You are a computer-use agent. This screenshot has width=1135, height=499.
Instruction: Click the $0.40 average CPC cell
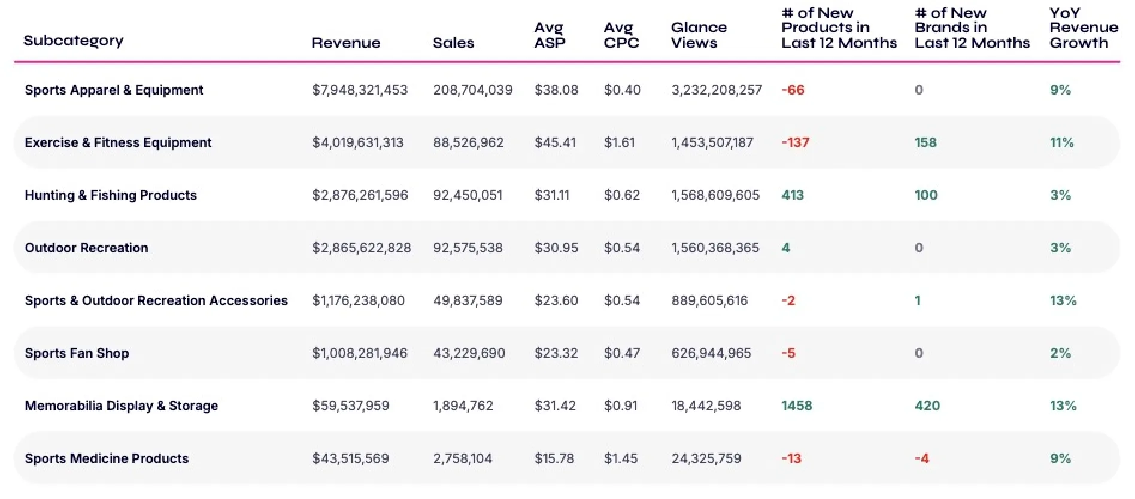pyautogui.click(x=623, y=90)
